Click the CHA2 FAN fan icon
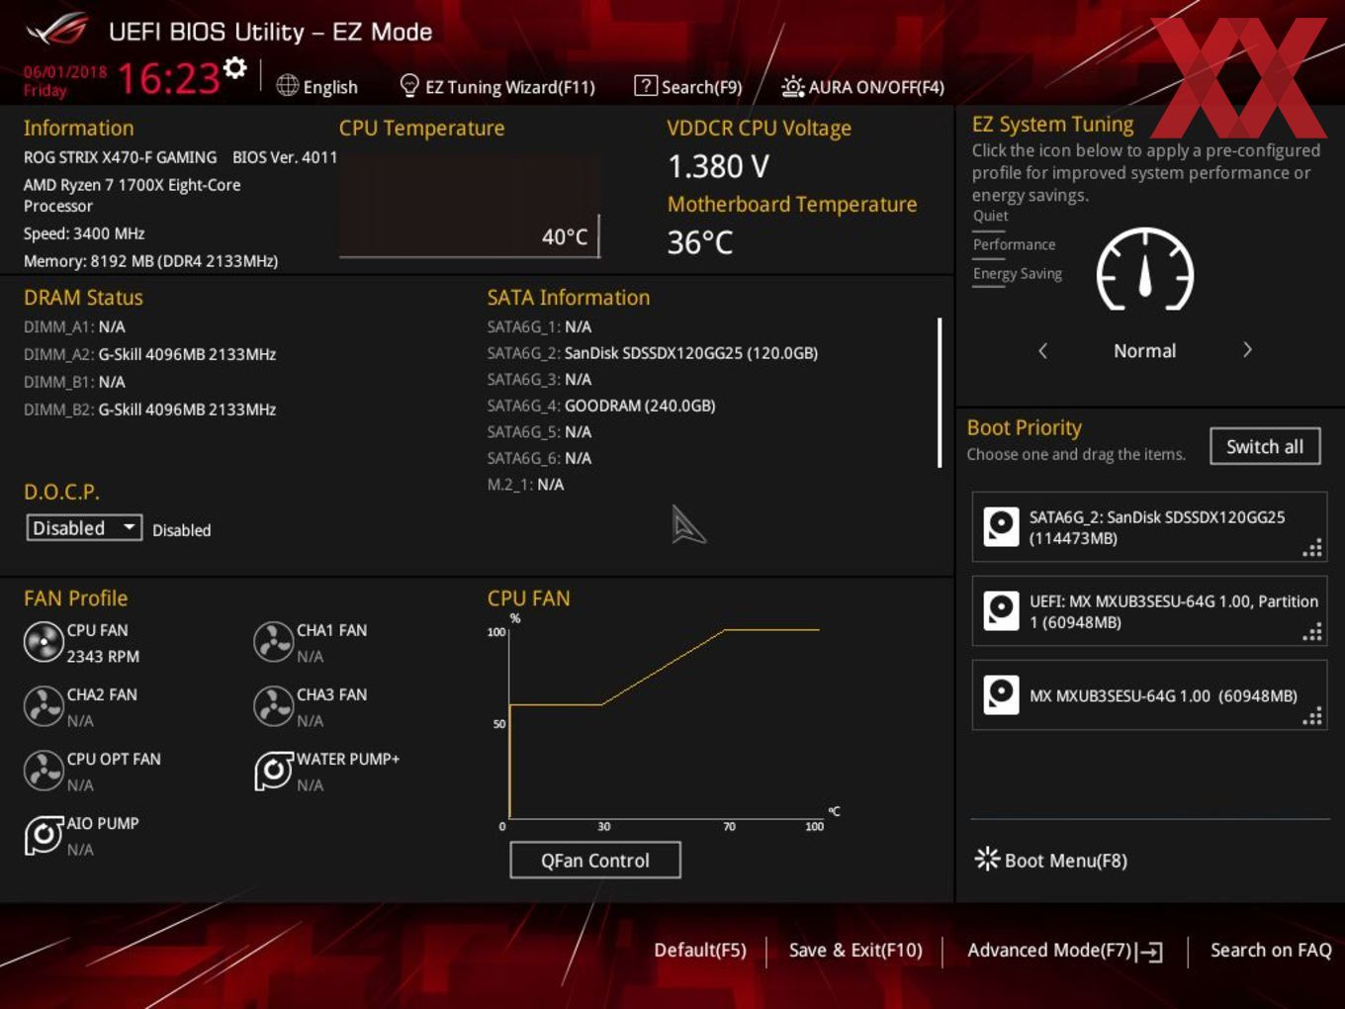This screenshot has width=1345, height=1009. tap(44, 707)
